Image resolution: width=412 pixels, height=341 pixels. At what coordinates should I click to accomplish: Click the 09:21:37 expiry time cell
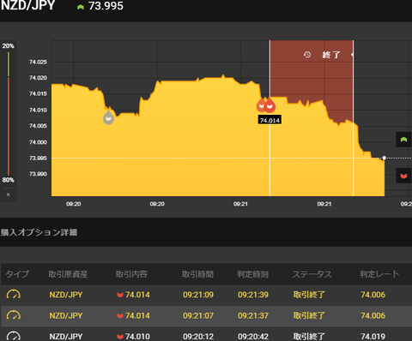tap(253, 315)
